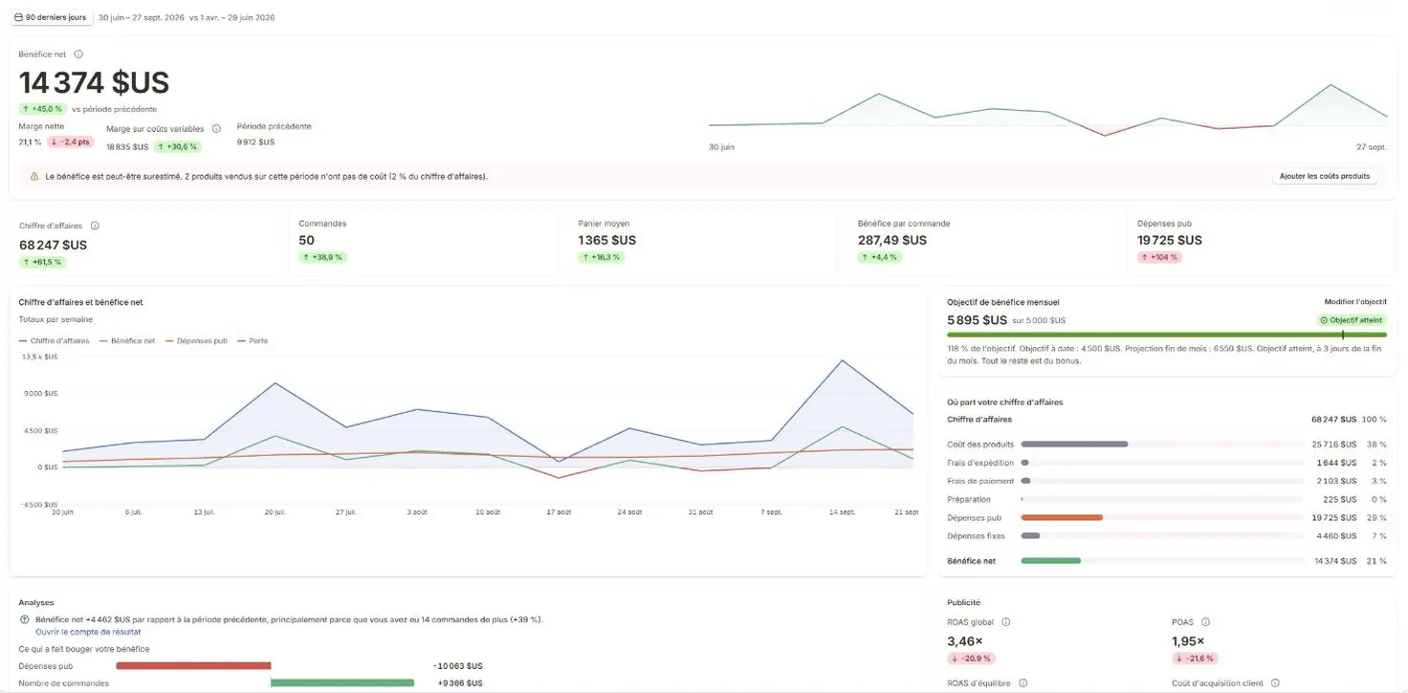This screenshot has width=1408, height=693.
Task: Click info icon next to POAS
Action: (1205, 621)
